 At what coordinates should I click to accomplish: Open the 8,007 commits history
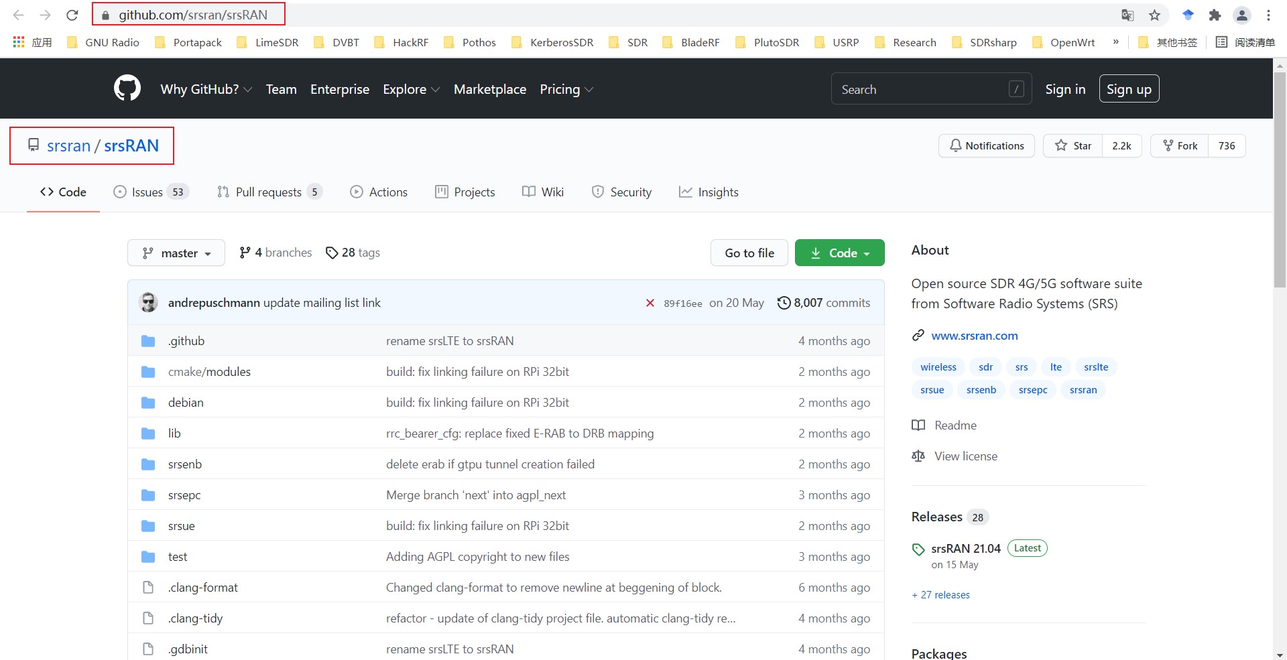(x=824, y=303)
